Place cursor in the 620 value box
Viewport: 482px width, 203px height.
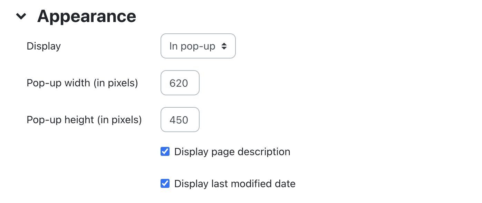(180, 83)
